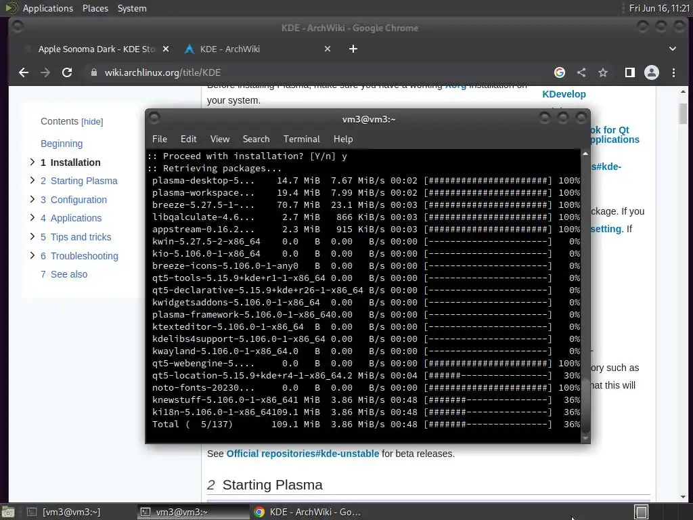Open the terminal Edit menu
The width and height of the screenshot is (693, 520).
click(189, 139)
